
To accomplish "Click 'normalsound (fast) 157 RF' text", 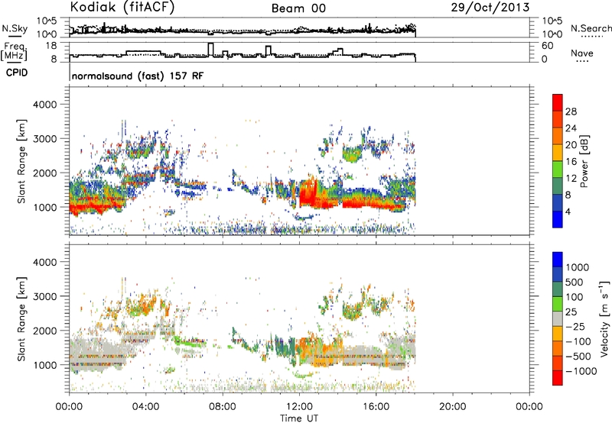I will click(x=138, y=76).
